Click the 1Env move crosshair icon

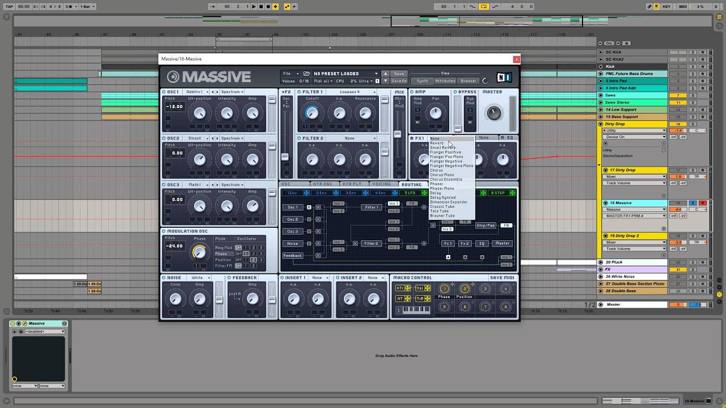click(x=306, y=193)
